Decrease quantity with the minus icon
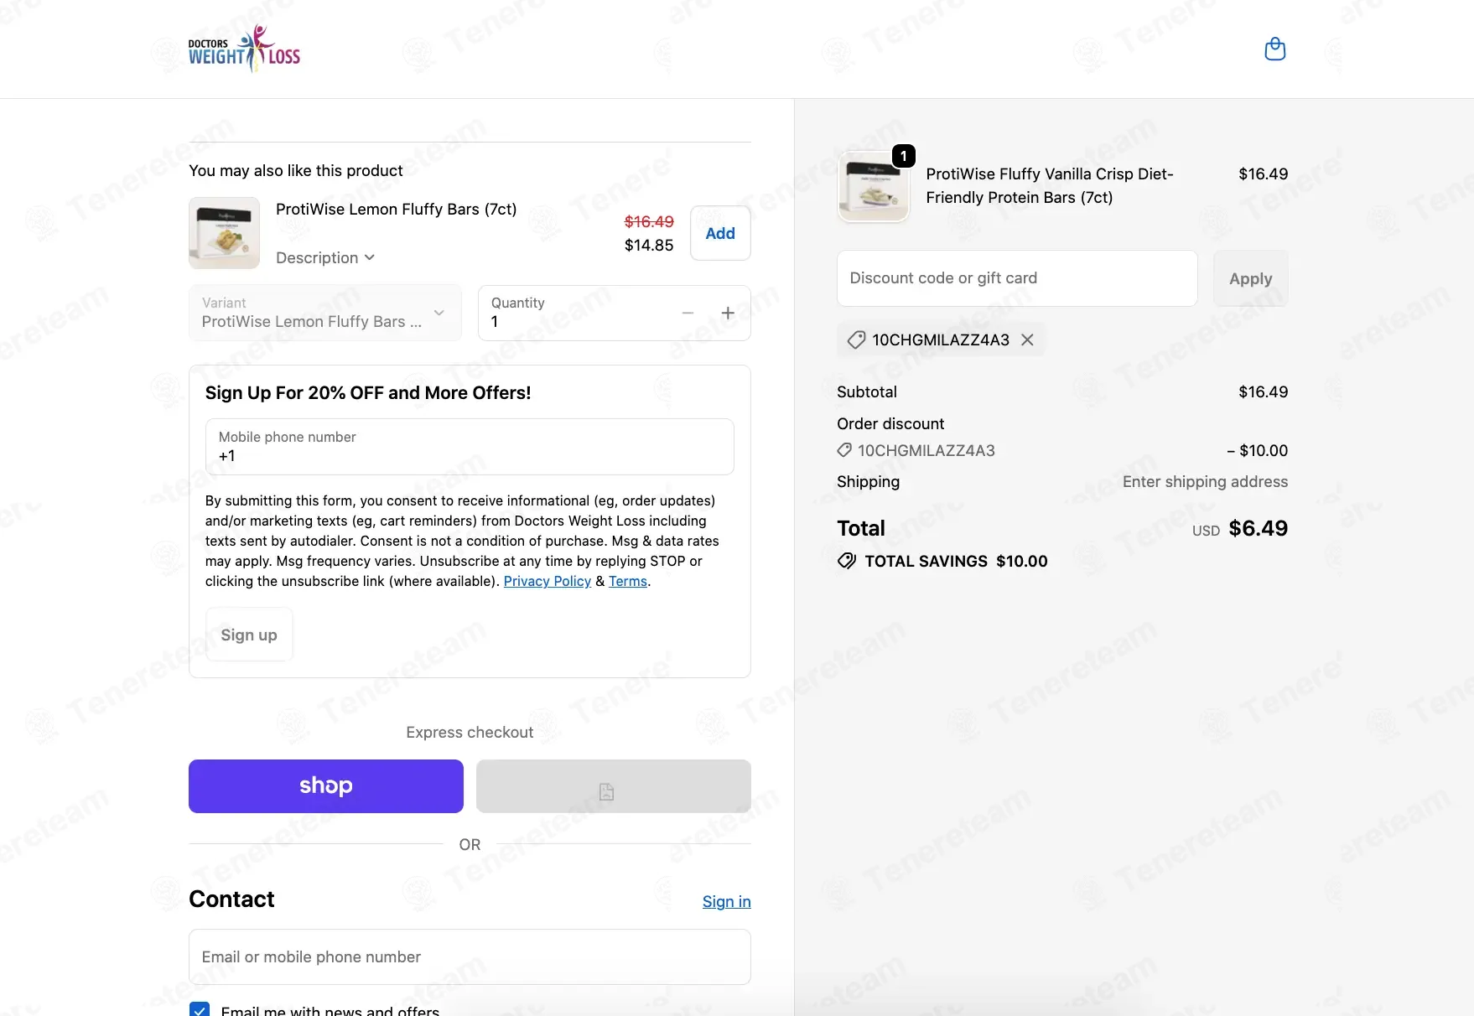 tap(688, 313)
